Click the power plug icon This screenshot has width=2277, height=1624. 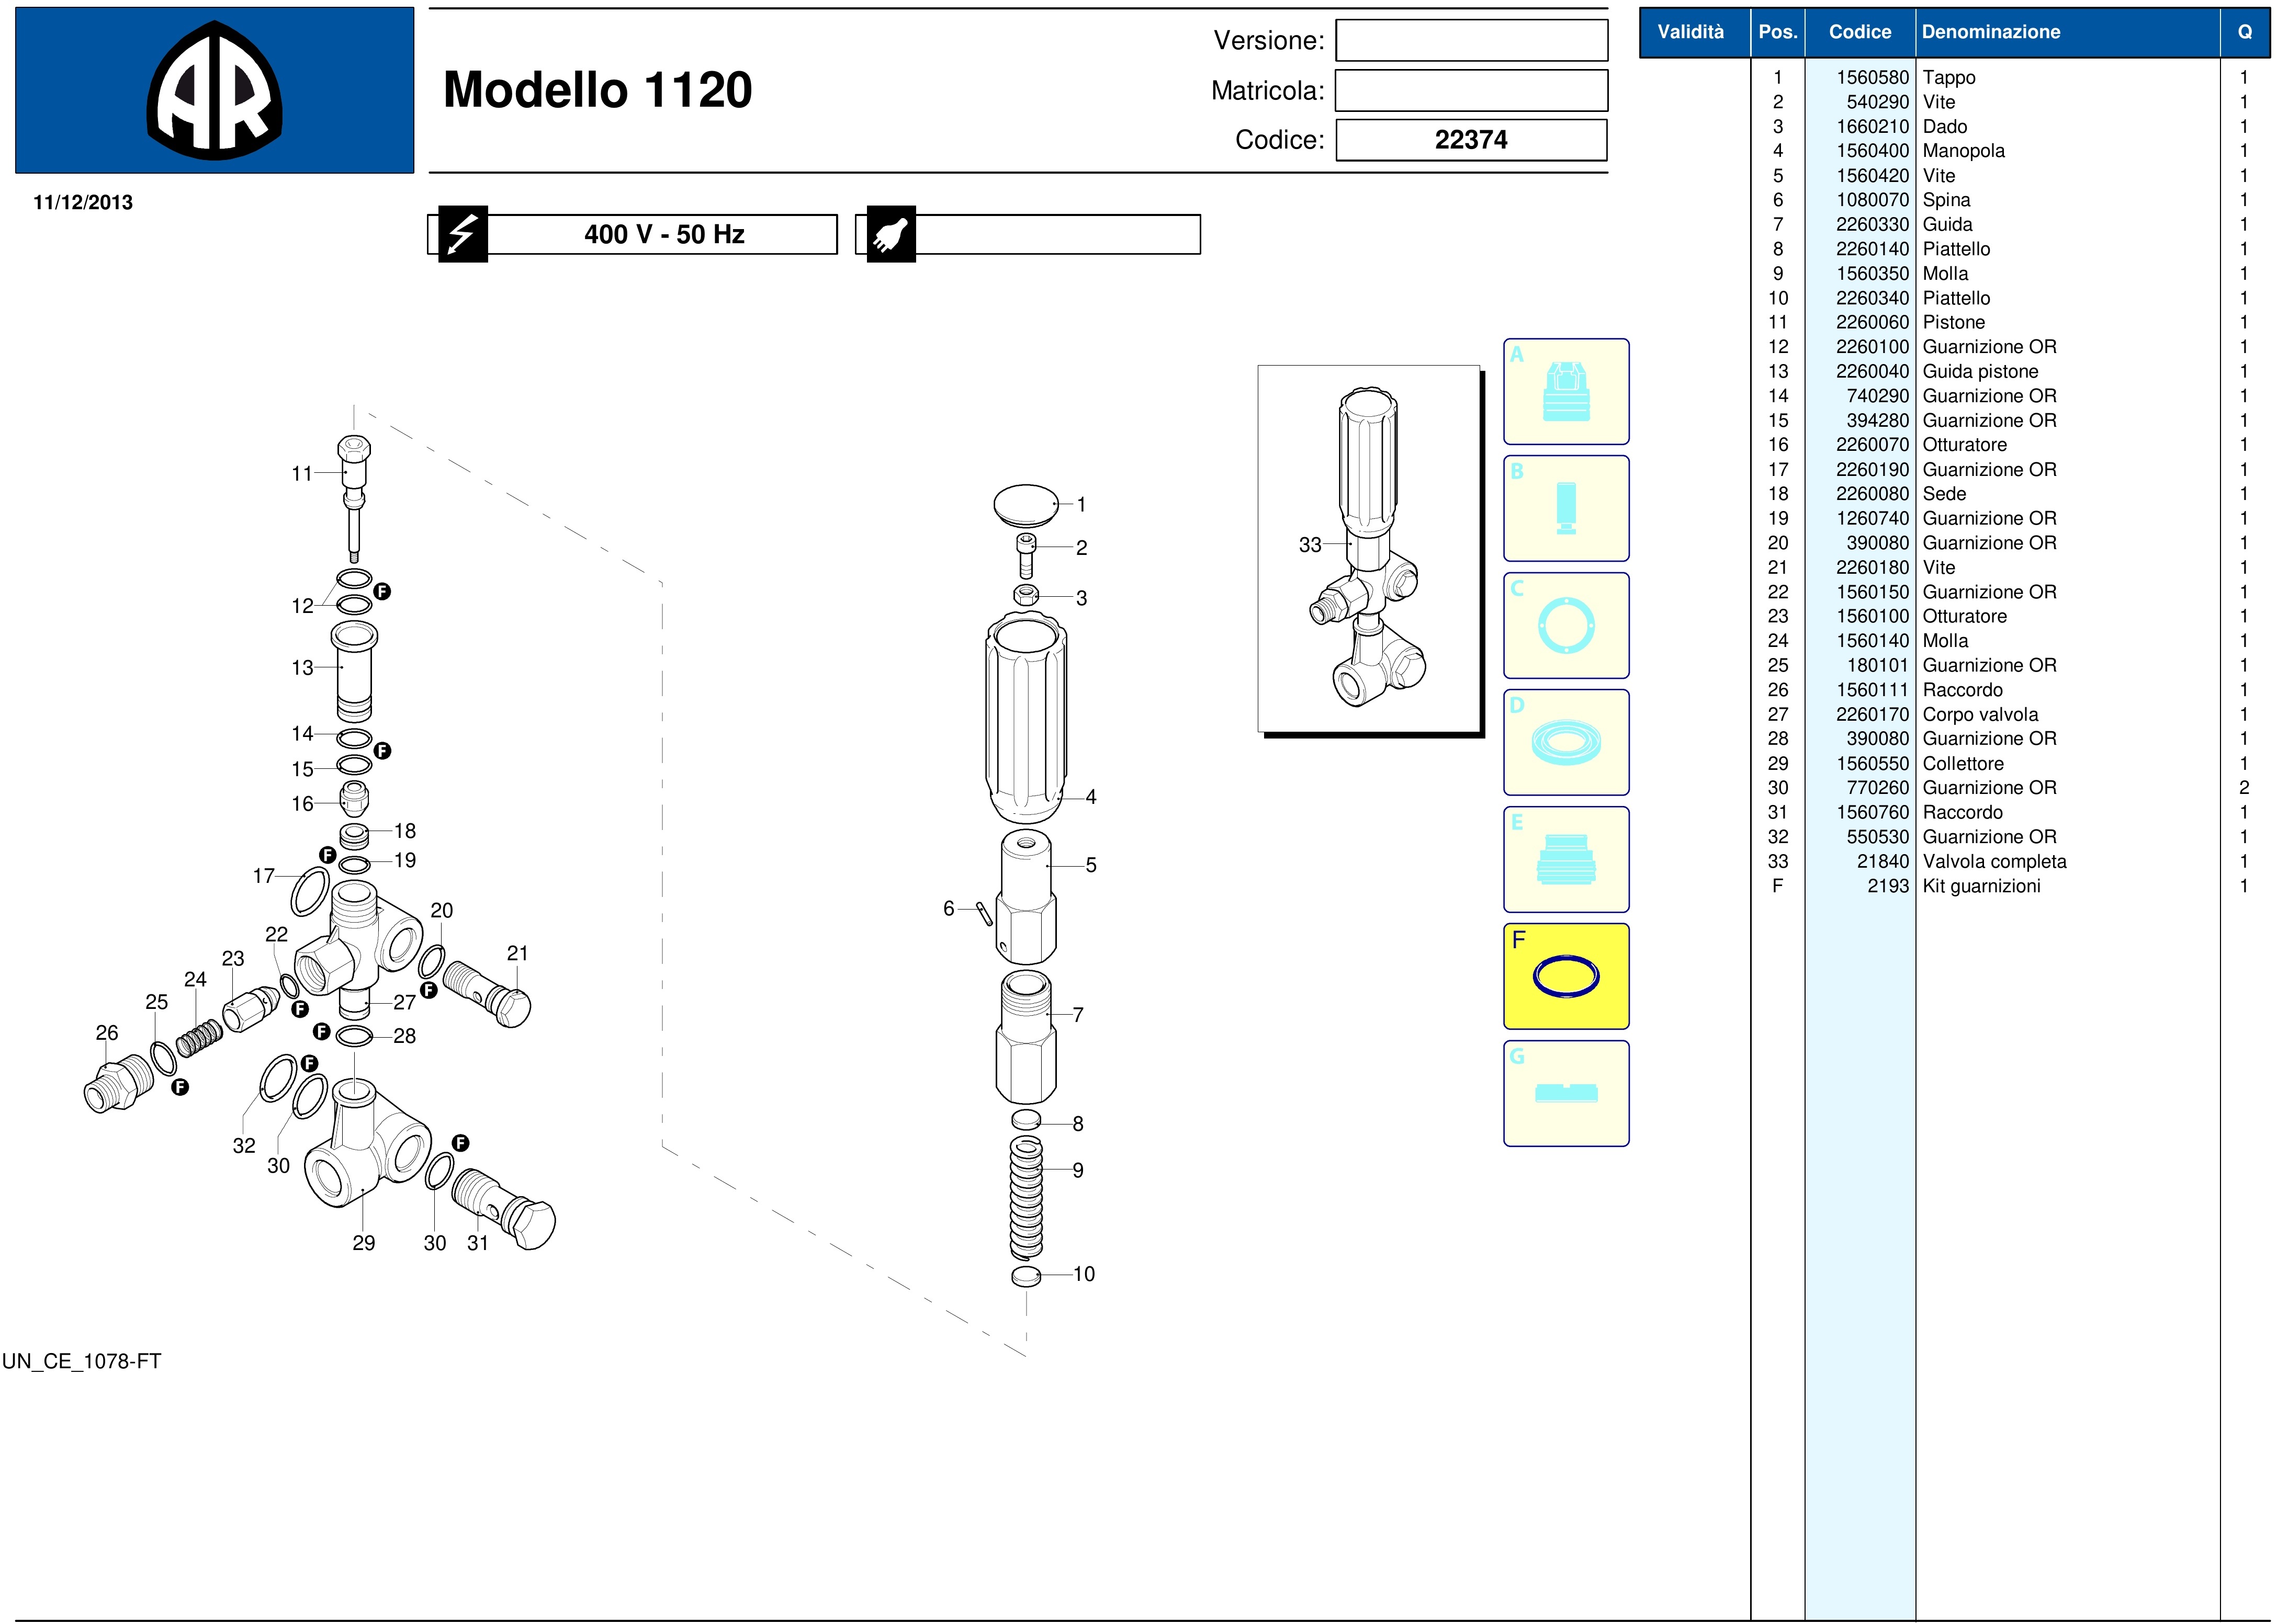pyautogui.click(x=890, y=234)
